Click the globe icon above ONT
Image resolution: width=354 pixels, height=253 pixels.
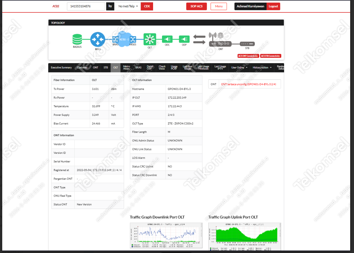221,35
